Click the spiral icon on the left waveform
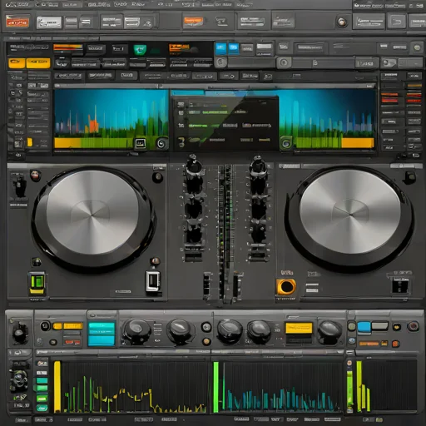The height and width of the screenshot is (426, 426). (161, 143)
